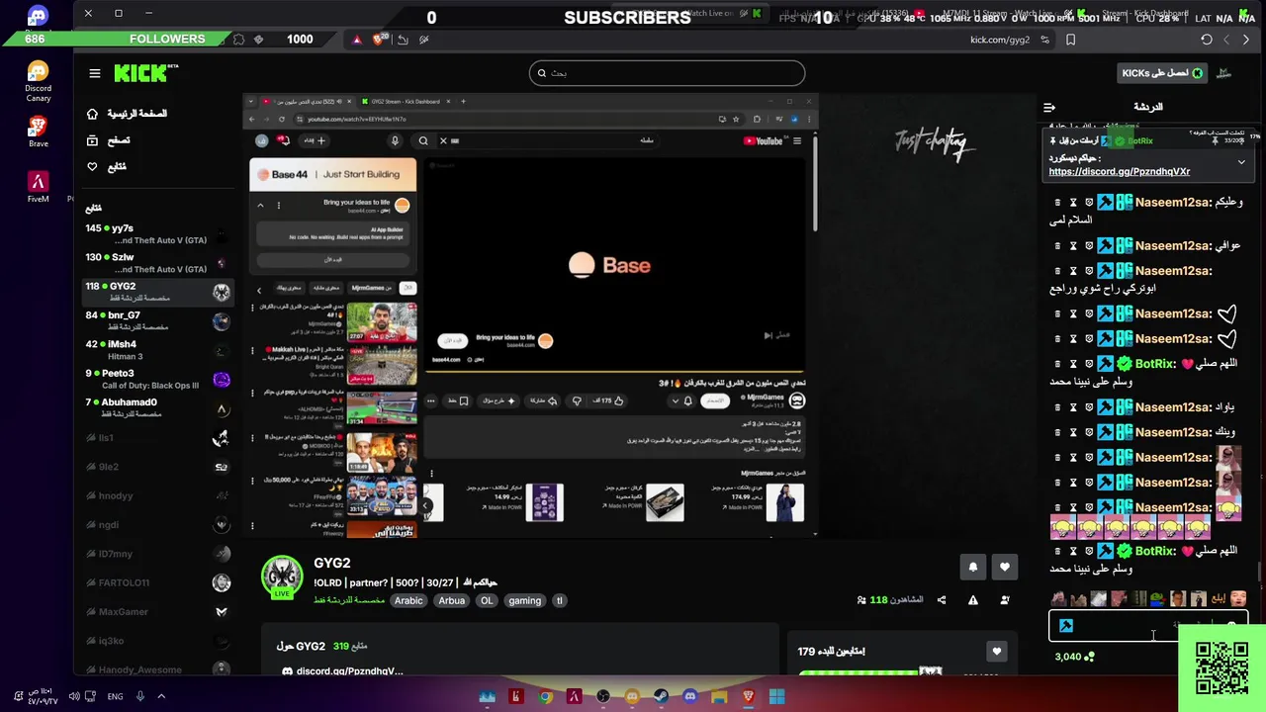Screen dimensions: 1266x712
Task: Open offline channel FARTOLO11
Action: pyautogui.click(x=158, y=583)
